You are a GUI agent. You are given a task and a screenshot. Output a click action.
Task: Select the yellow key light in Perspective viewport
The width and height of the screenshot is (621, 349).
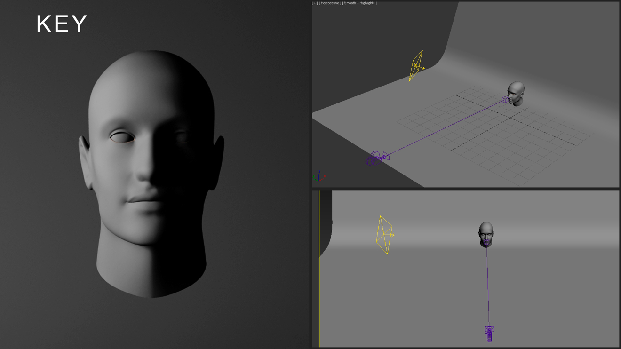[x=416, y=66]
